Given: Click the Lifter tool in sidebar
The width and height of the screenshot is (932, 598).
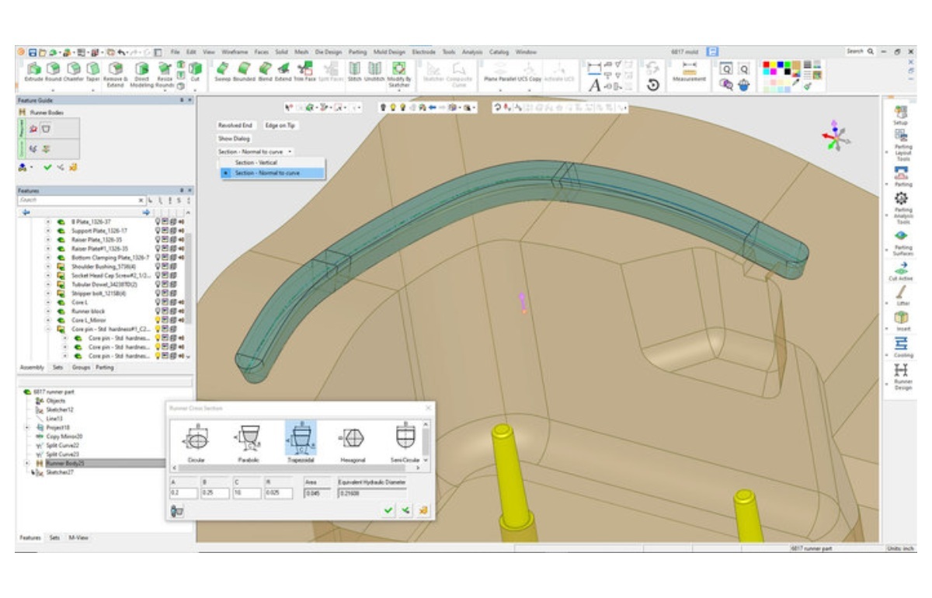Looking at the screenshot, I should [901, 295].
